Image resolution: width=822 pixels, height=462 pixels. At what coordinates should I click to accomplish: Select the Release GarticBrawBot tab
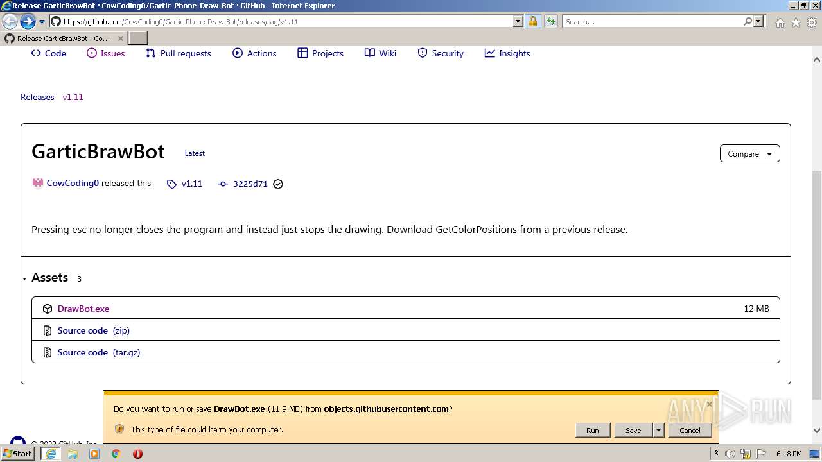coord(63,38)
